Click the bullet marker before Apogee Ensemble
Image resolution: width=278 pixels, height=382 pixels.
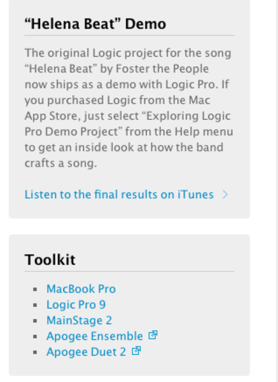coord(35,337)
